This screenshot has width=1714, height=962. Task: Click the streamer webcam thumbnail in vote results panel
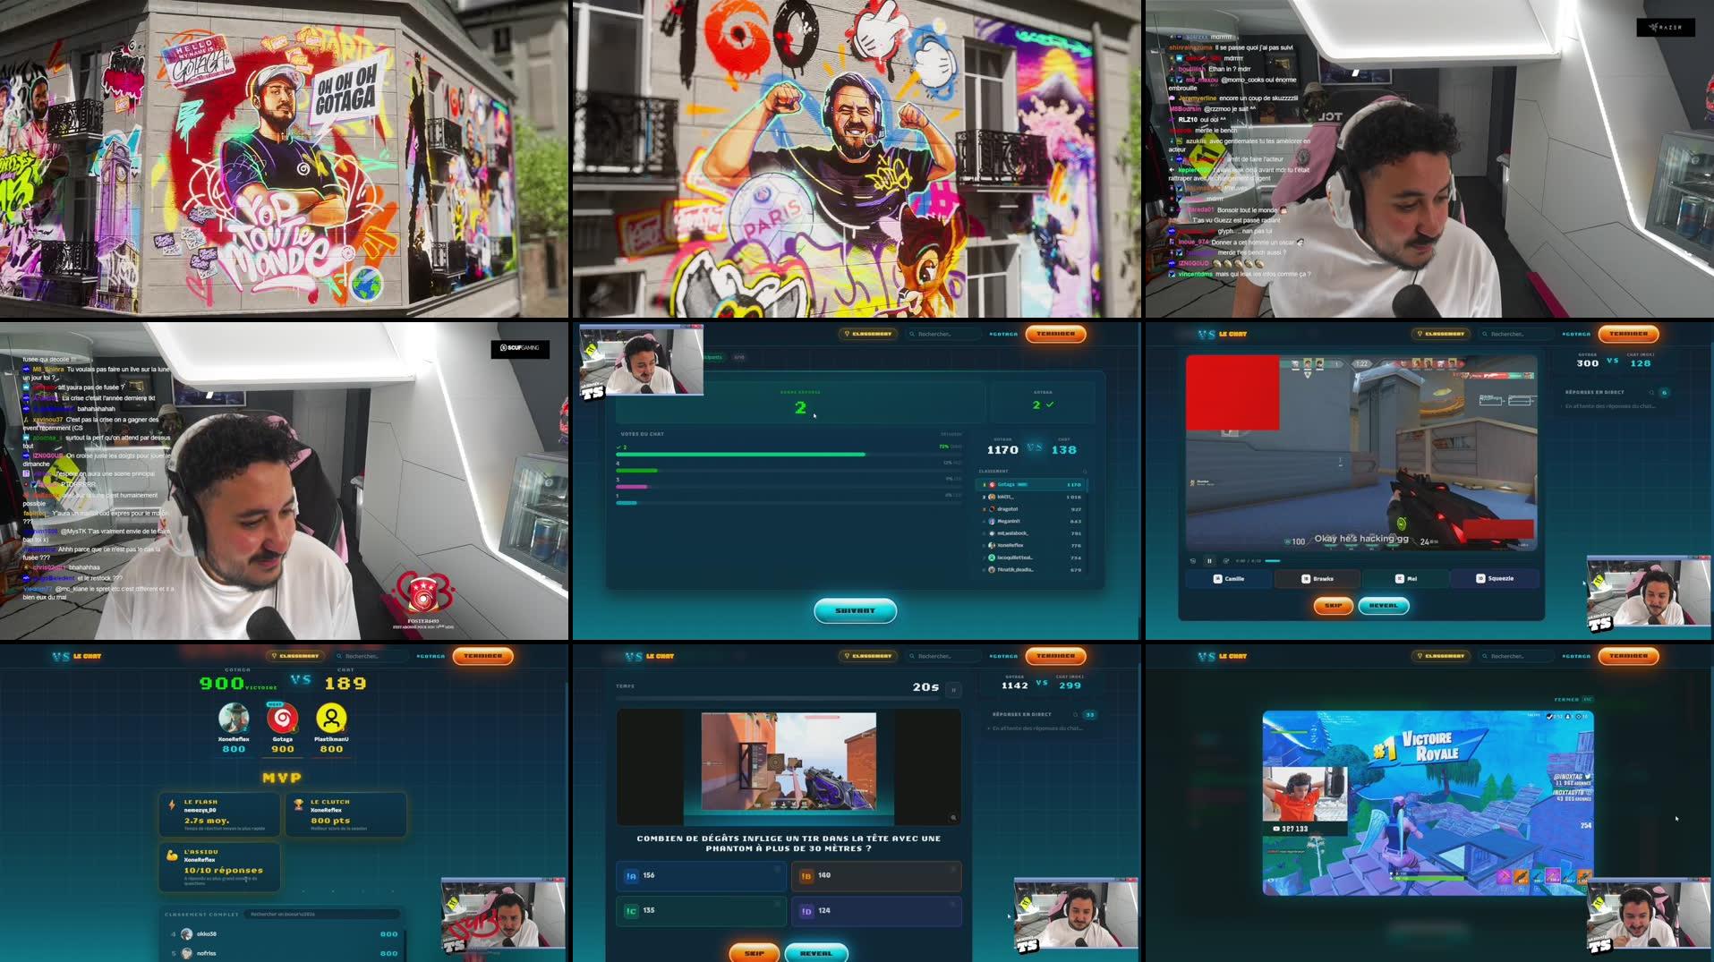pyautogui.click(x=641, y=360)
